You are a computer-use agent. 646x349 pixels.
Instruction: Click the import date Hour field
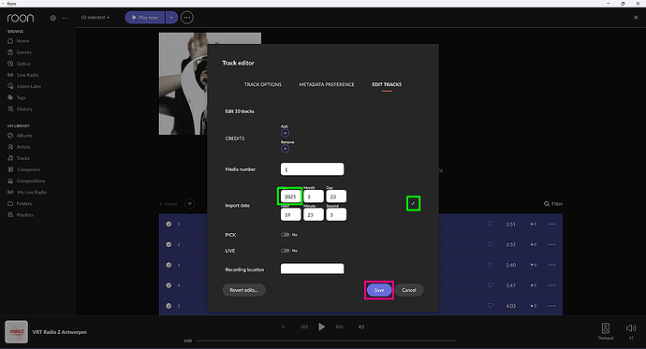point(291,214)
